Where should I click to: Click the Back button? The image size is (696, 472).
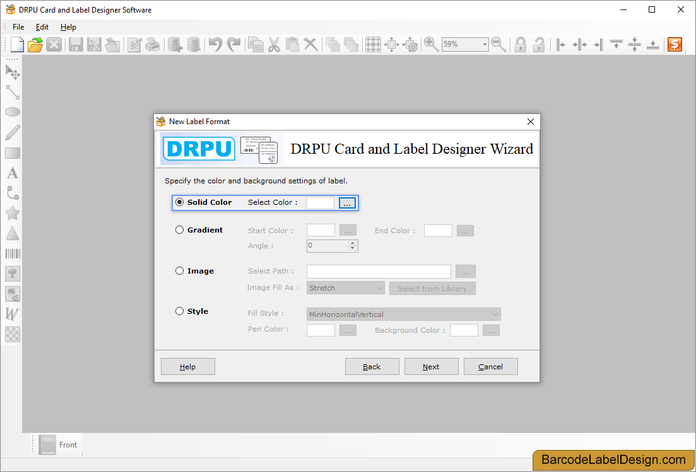pos(372,367)
